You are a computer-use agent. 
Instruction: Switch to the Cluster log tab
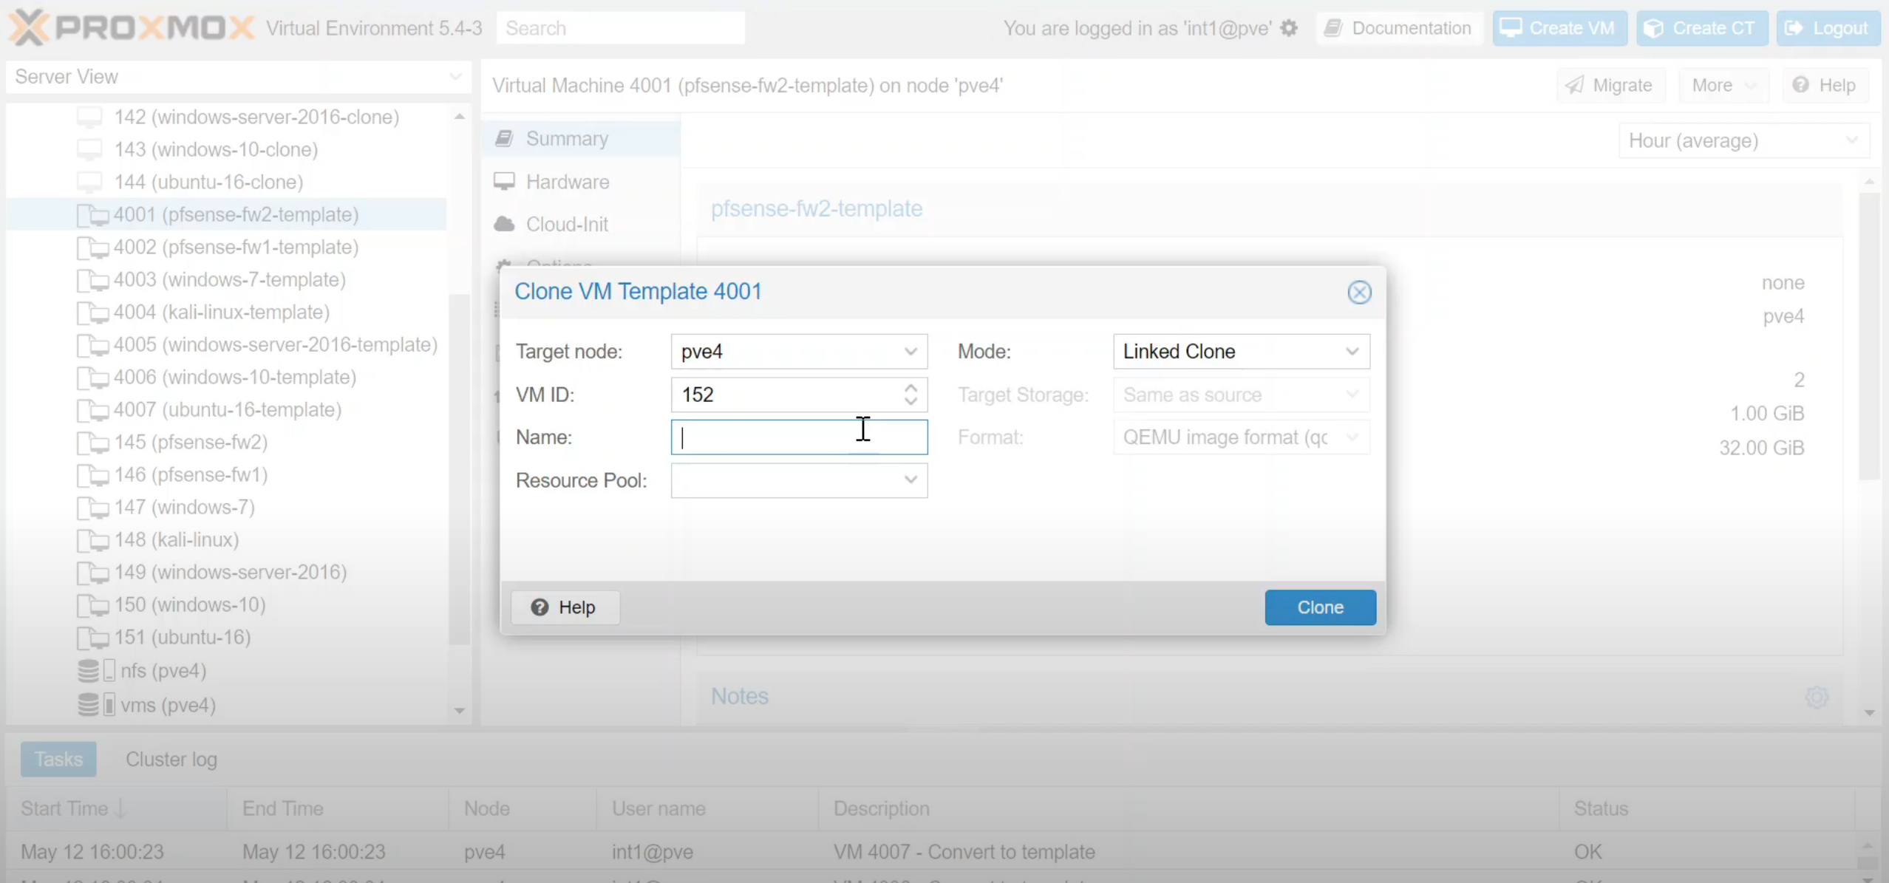[x=171, y=759]
